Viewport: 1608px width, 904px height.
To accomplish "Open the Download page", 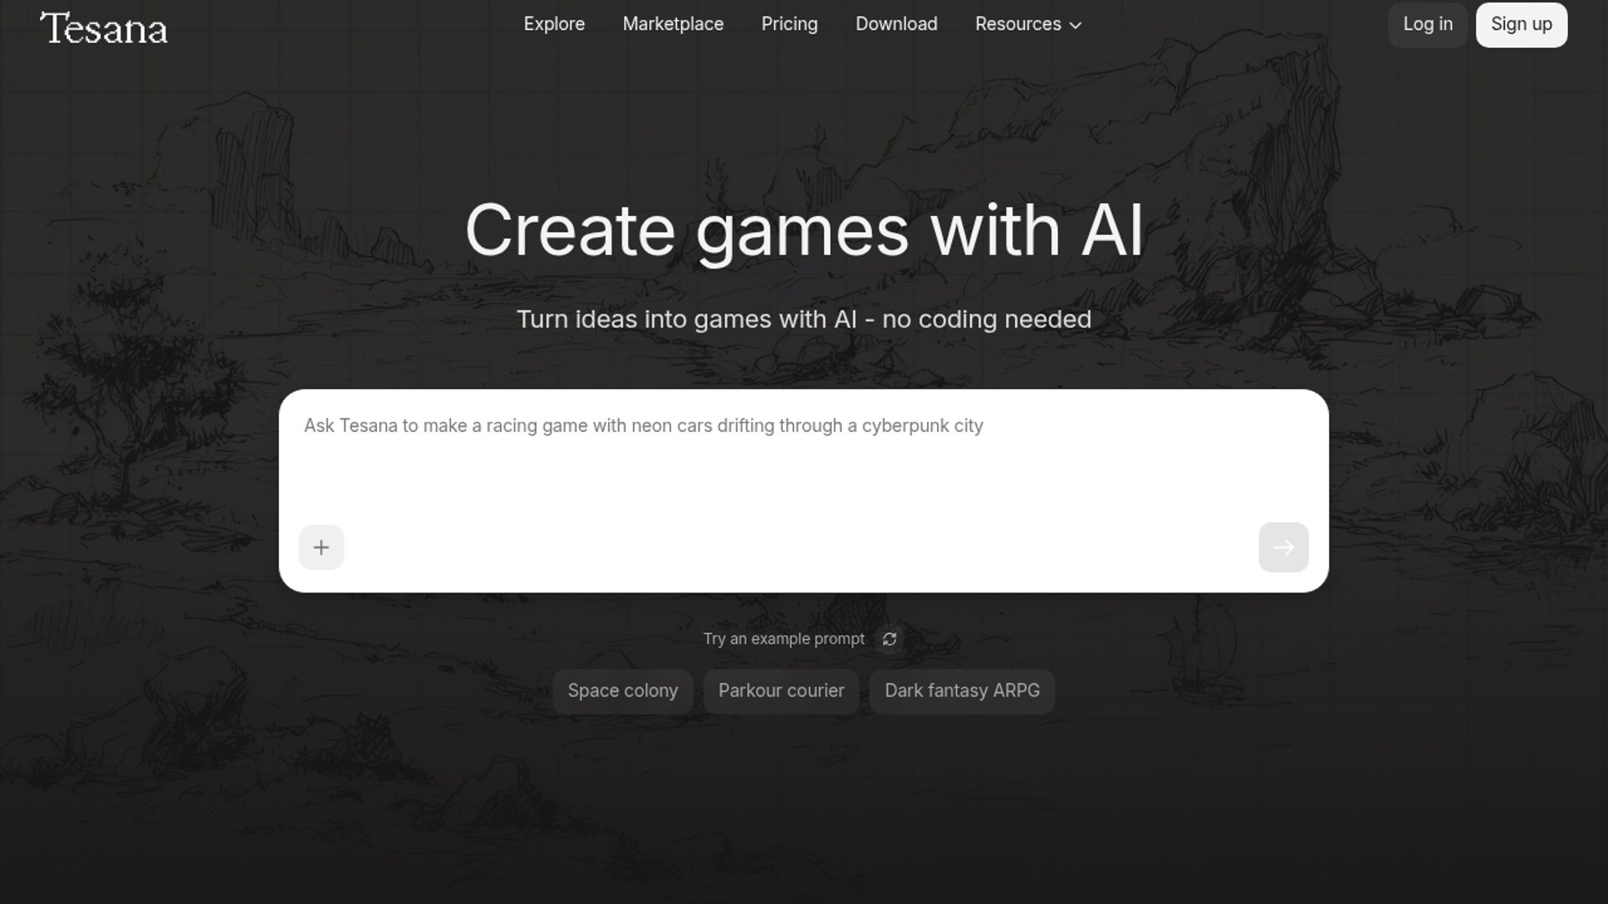I will (896, 24).
